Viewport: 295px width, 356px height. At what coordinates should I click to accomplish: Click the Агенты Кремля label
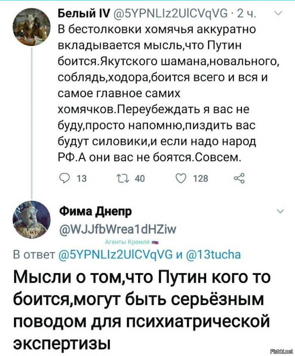(128, 242)
